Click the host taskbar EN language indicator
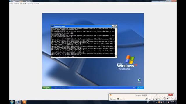186x104 pixels. (x=154, y=102)
